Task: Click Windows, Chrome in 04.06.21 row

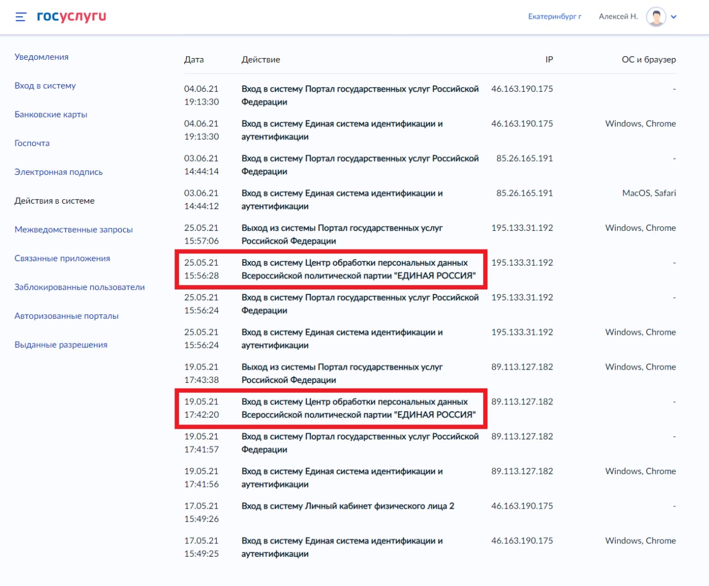Action: click(640, 124)
